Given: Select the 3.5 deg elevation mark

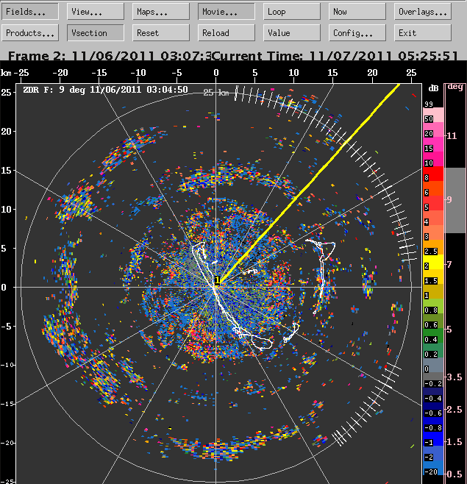Looking at the screenshot, I should click(454, 377).
